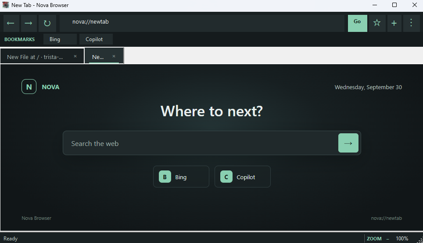Decrease zoom with the minus button
The width and height of the screenshot is (423, 243).
click(387, 239)
